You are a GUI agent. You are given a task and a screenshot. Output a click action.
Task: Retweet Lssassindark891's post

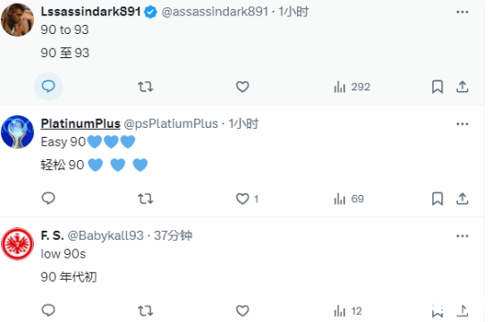[x=146, y=87]
